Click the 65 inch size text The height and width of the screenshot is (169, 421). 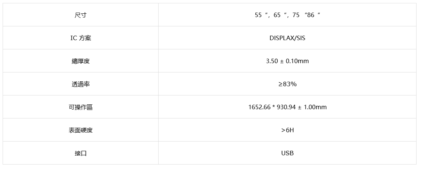pyautogui.click(x=277, y=15)
